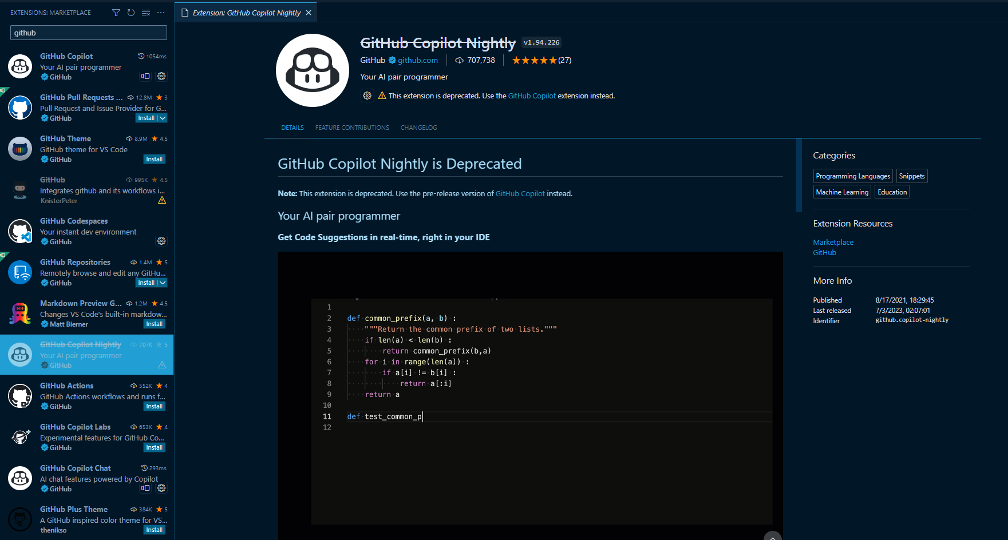Close the GitHub Copilot Nightly editor tab

tap(309, 13)
